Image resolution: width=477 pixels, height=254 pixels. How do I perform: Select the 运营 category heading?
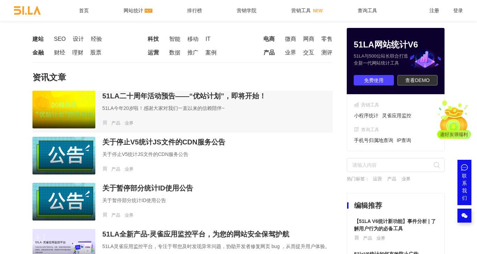tap(153, 53)
